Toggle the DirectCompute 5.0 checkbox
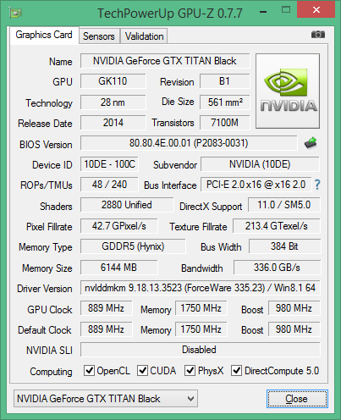 [x=236, y=370]
